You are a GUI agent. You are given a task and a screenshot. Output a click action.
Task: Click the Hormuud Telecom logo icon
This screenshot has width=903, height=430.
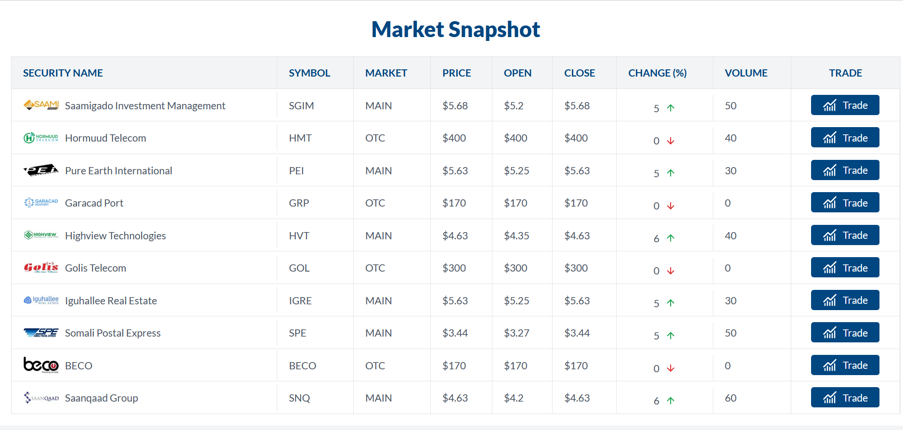41,138
